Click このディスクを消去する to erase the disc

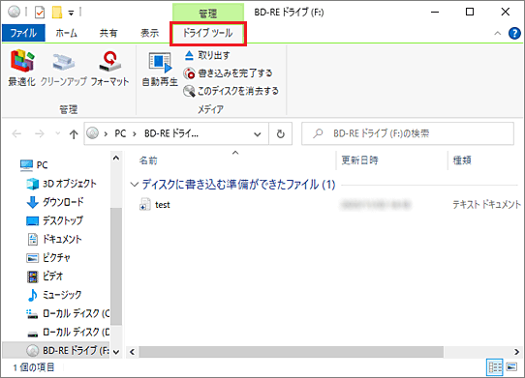click(x=232, y=91)
